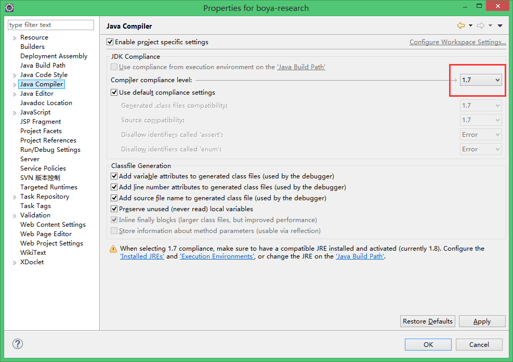The height and width of the screenshot is (362, 513).
Task: Select Task Tags page
Action: pyautogui.click(x=35, y=205)
